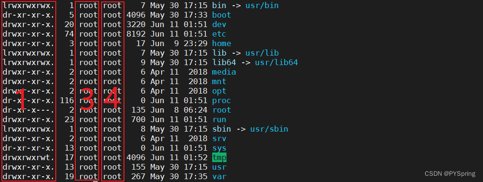This screenshot has height=182, width=483.
Task: Click the 'usr/bin' symlink target
Action: pos(262,5)
